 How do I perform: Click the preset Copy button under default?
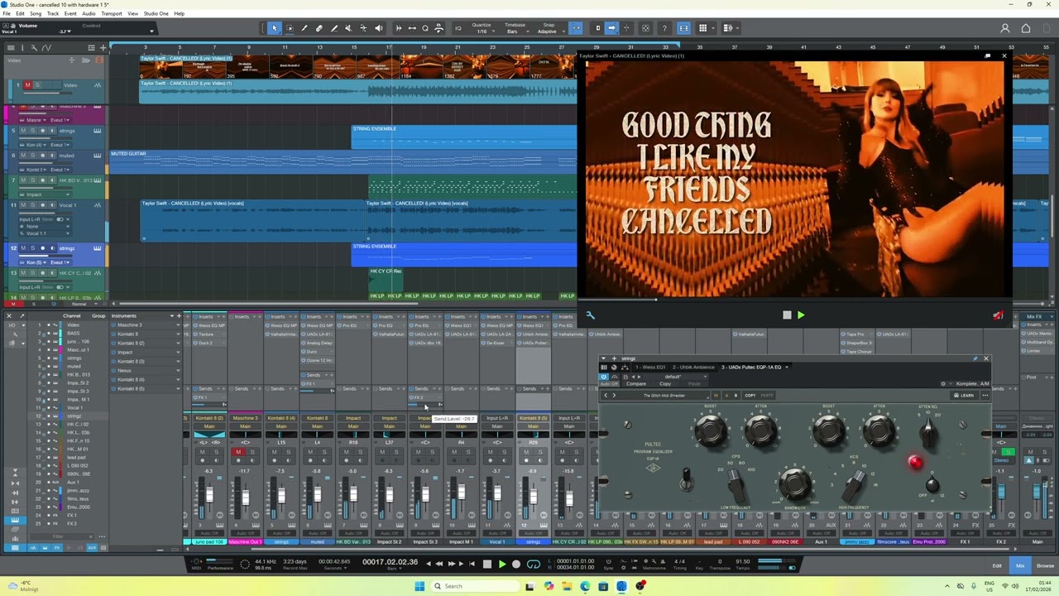[x=665, y=384]
